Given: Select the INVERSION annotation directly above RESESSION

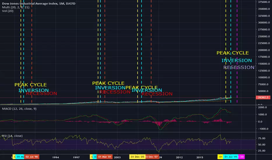Looking at the screenshot, I should [x=237, y=61].
